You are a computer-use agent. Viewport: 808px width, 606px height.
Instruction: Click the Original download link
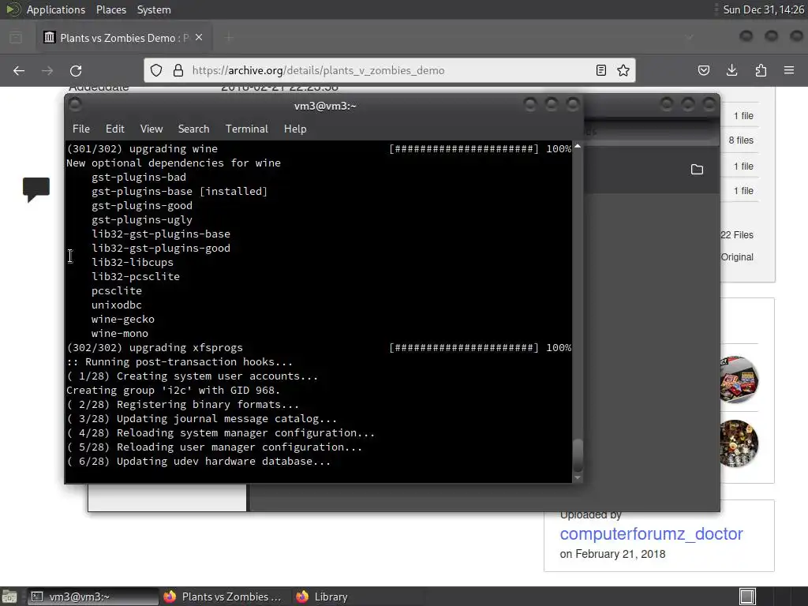point(737,257)
